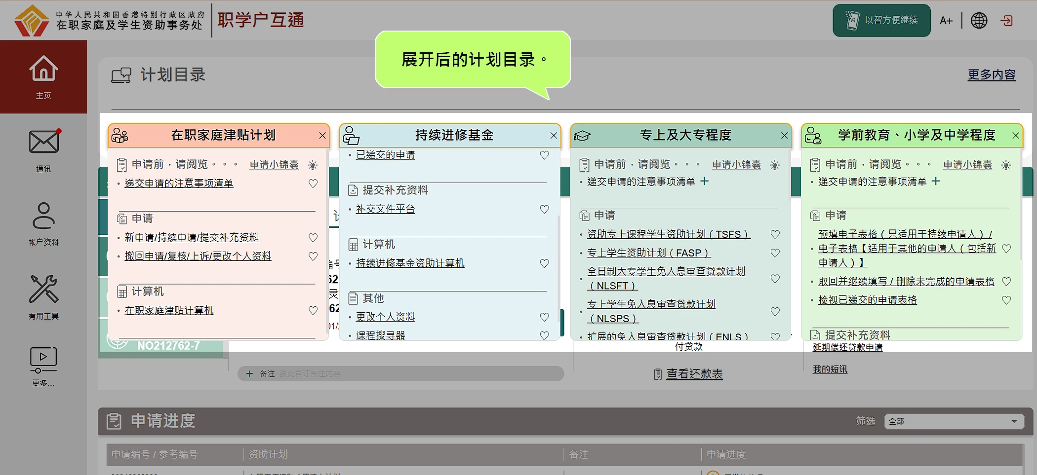Open the language globe icon
This screenshot has height=475, width=1037.
point(979,20)
